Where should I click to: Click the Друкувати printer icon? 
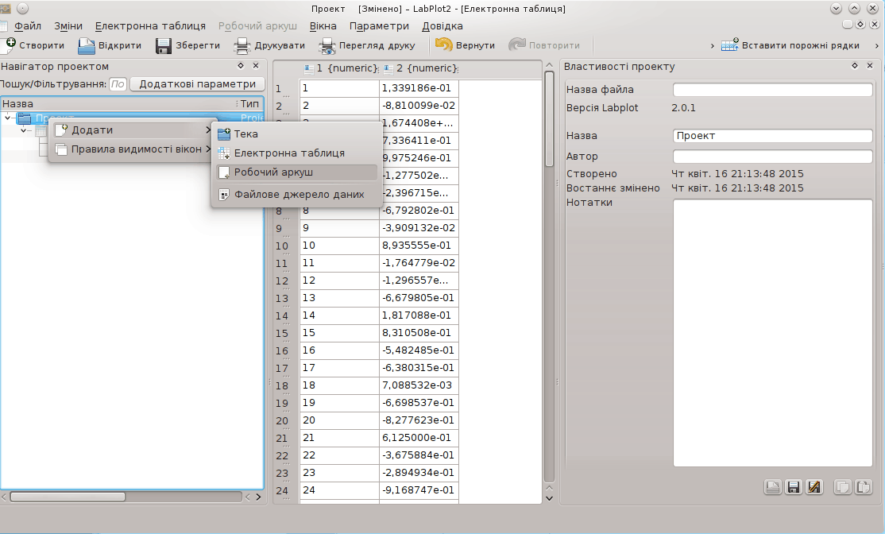coord(242,45)
